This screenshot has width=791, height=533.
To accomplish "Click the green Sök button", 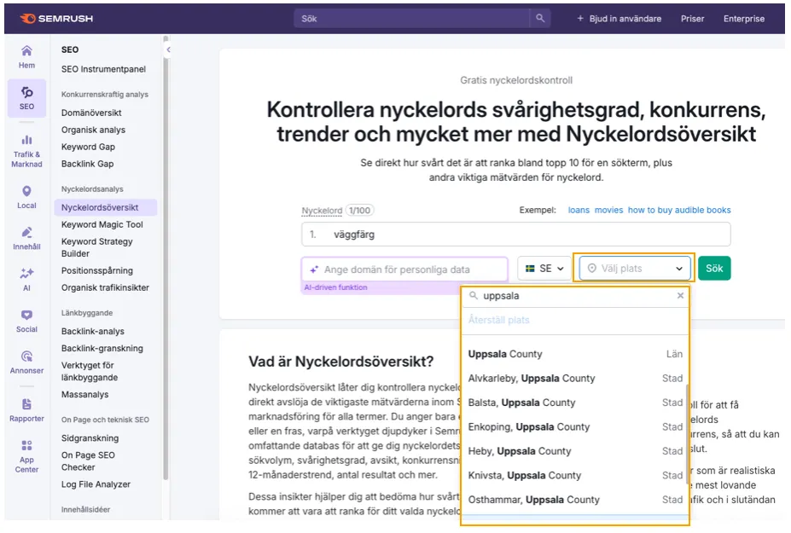I will [x=714, y=269].
